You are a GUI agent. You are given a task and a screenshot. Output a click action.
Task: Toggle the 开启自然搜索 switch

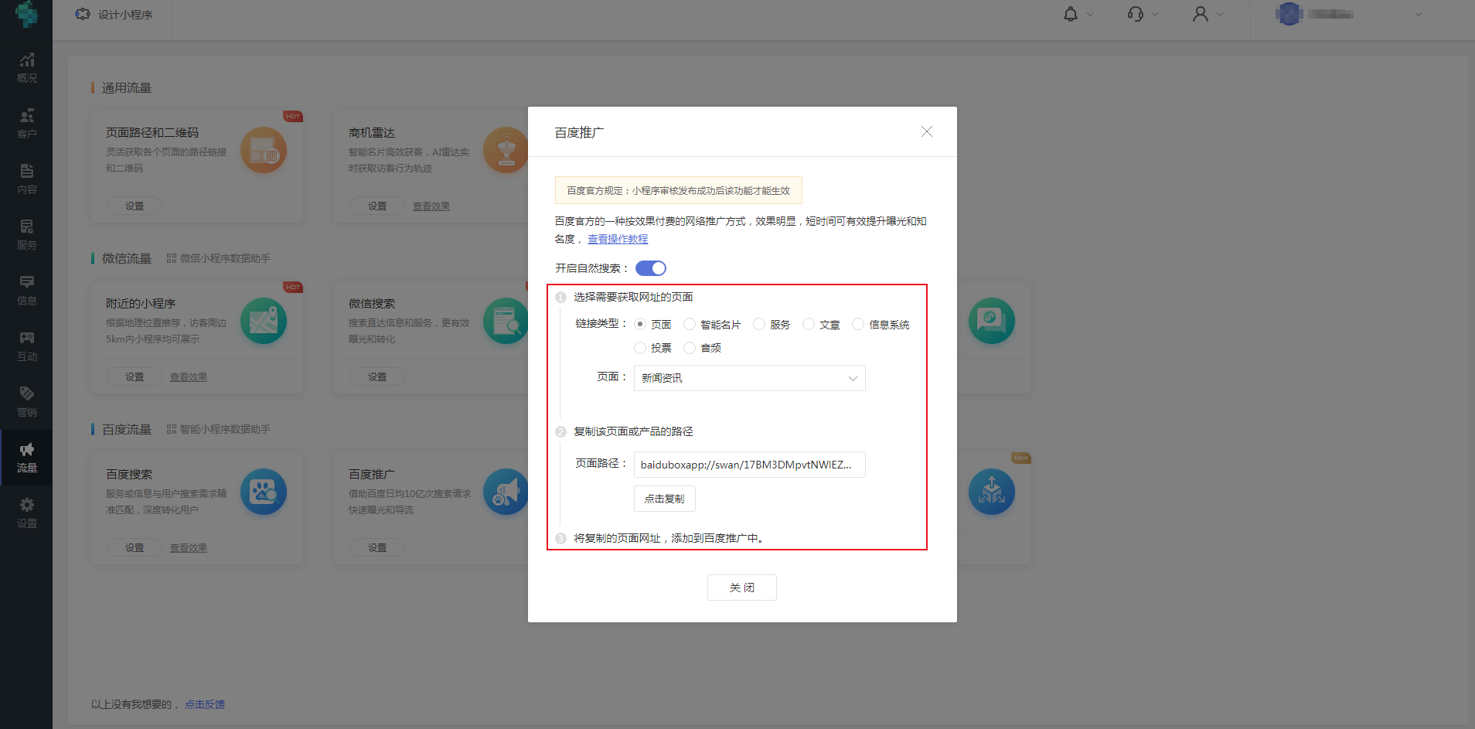[x=651, y=268]
